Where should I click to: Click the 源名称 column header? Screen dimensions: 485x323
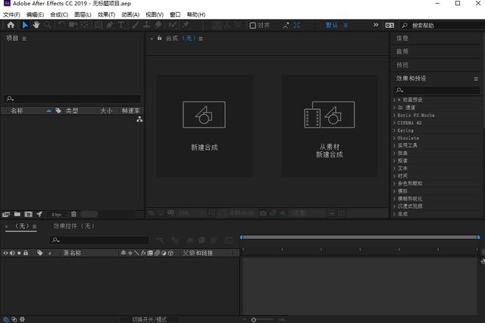pos(72,253)
